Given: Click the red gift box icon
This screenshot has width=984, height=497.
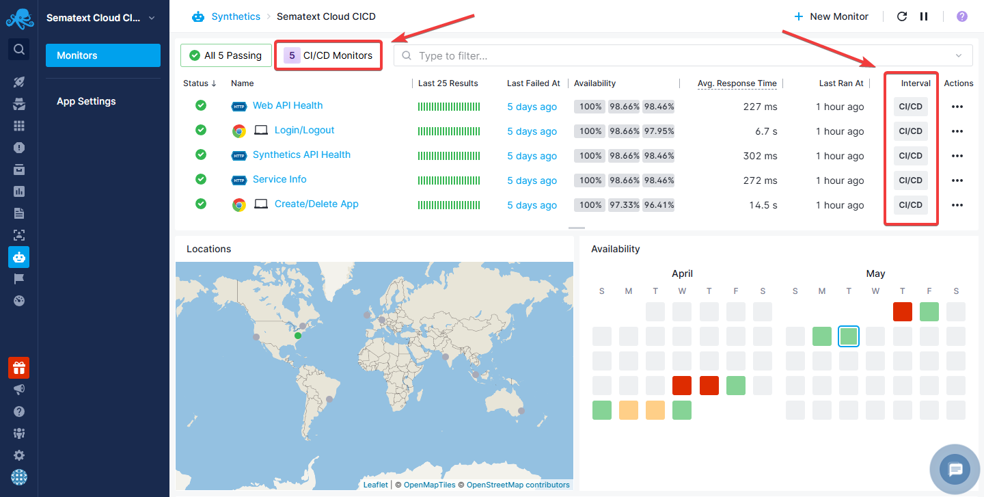Looking at the screenshot, I should (x=19, y=368).
